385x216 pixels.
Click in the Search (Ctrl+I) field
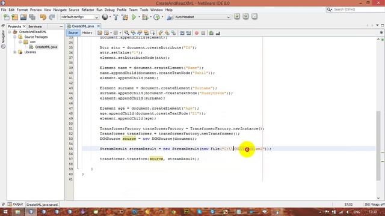click(x=357, y=10)
